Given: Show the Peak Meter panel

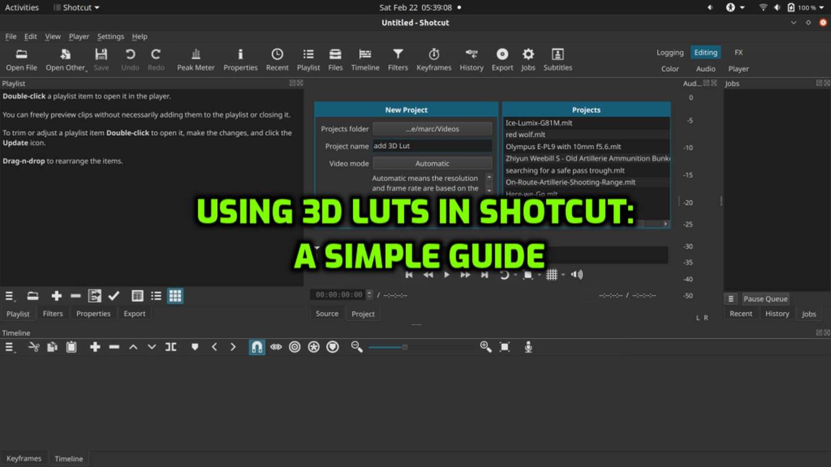Looking at the screenshot, I should point(196,60).
